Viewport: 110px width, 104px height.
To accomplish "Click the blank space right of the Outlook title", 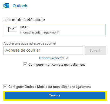I will (68, 6).
